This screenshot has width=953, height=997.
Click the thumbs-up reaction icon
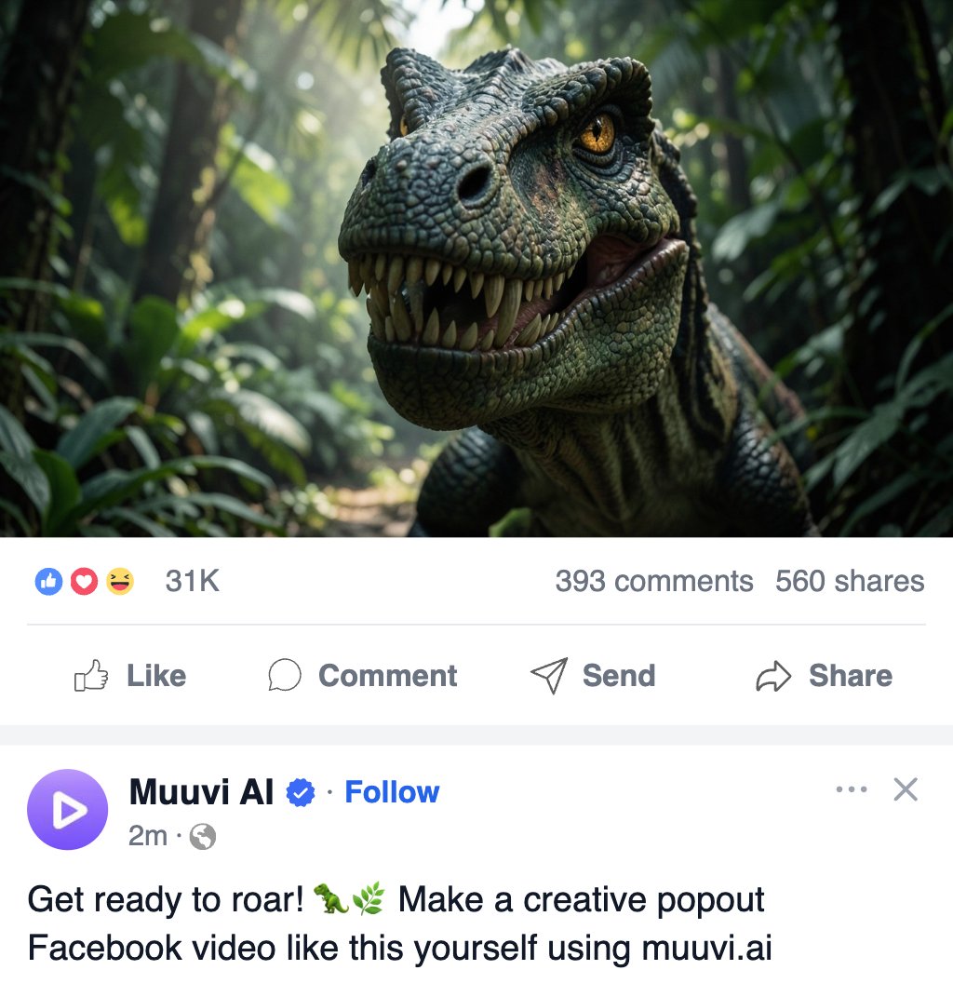(48, 580)
